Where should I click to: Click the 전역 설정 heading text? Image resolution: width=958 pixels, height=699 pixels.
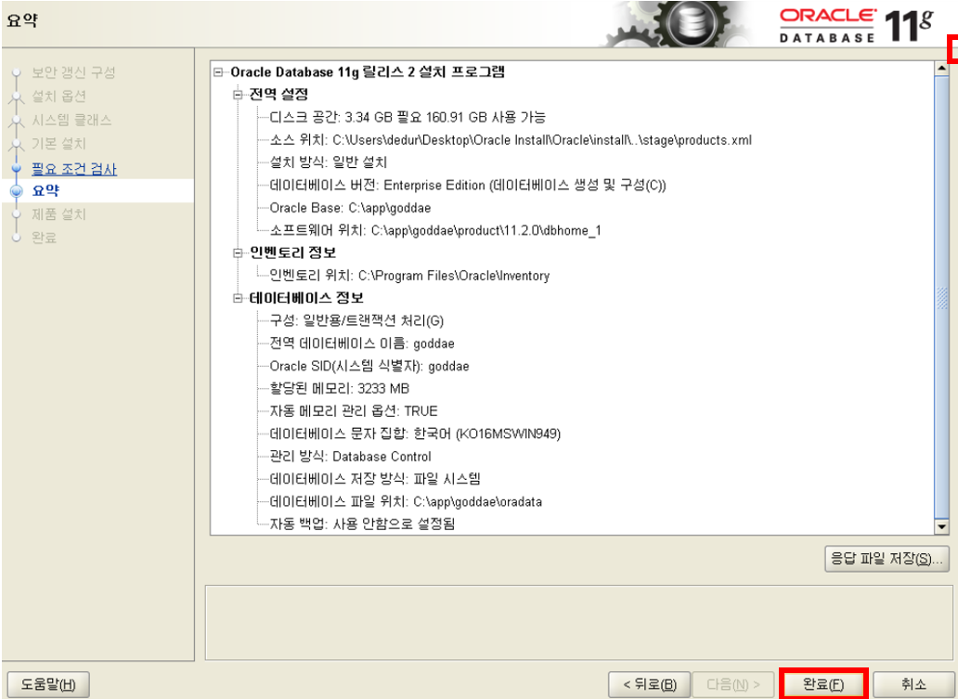pyautogui.click(x=278, y=95)
